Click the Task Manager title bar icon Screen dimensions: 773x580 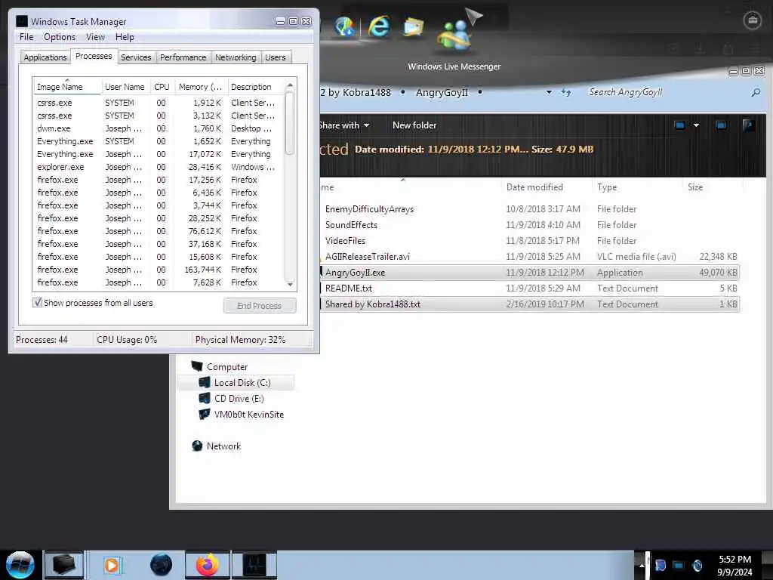(22, 21)
